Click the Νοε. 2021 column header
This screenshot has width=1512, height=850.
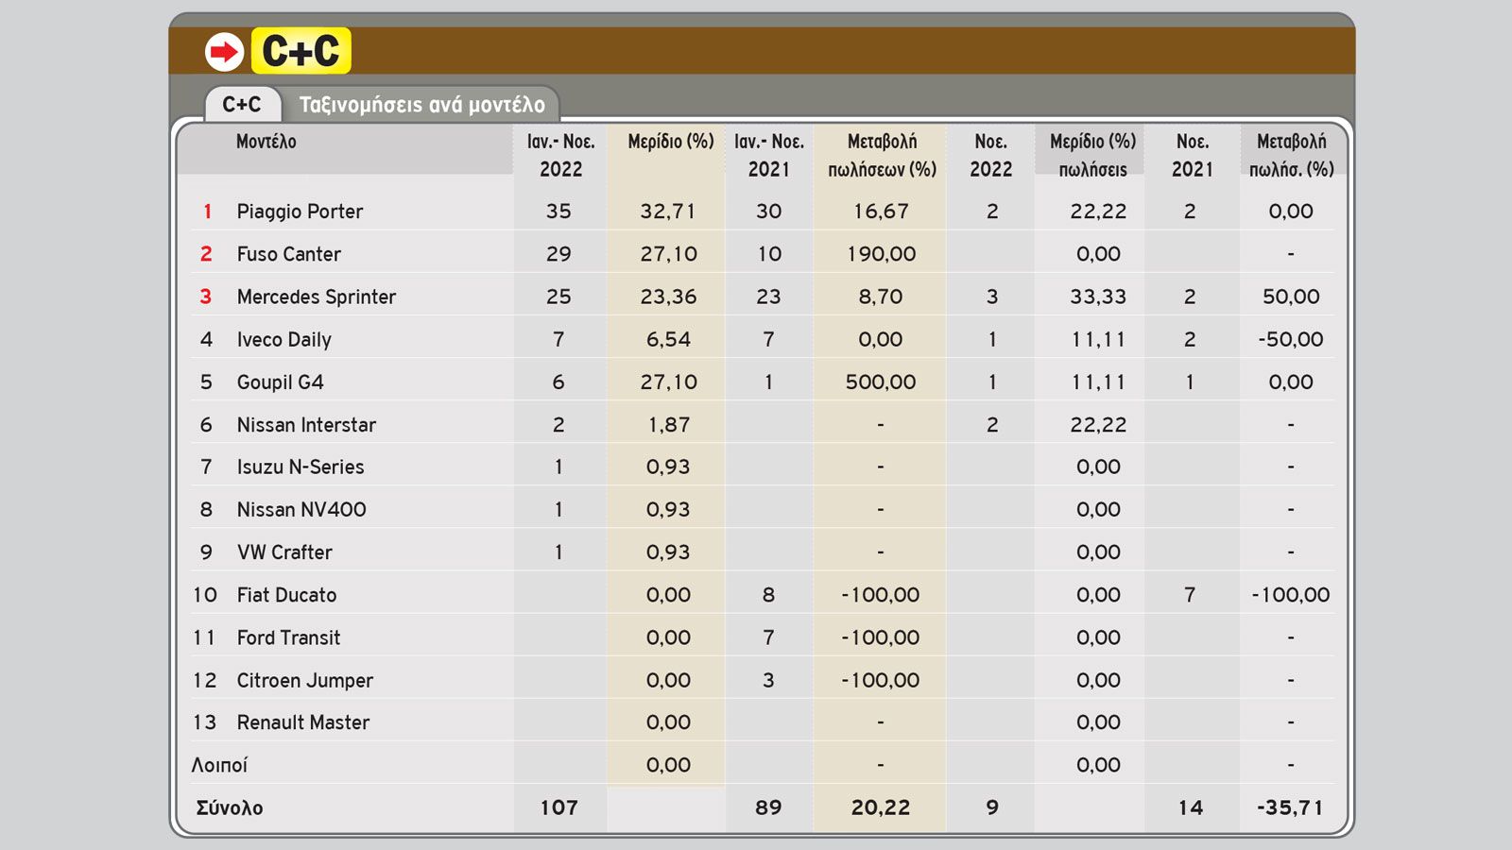[1193, 155]
